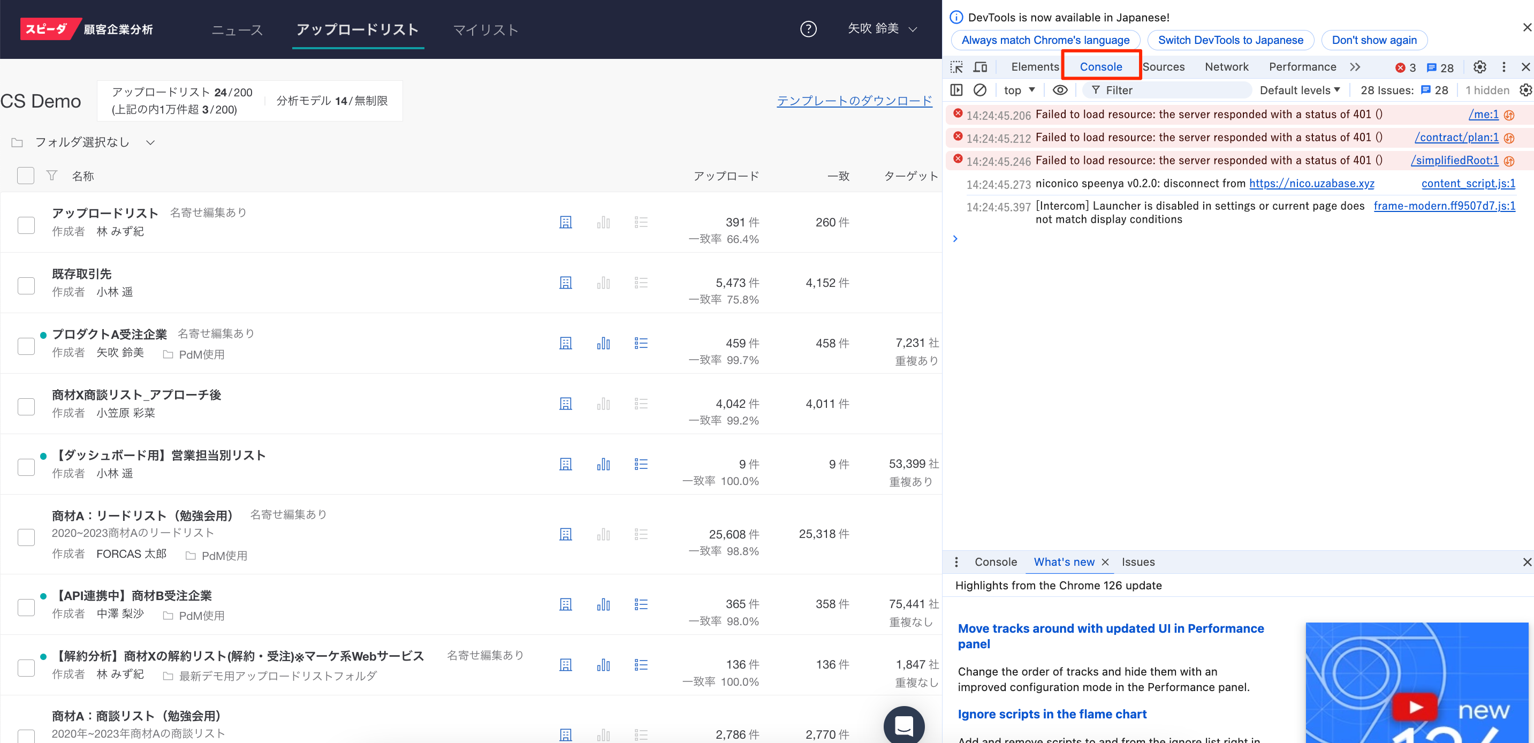Toggle the device toolbar icon
The width and height of the screenshot is (1534, 743).
click(980, 67)
